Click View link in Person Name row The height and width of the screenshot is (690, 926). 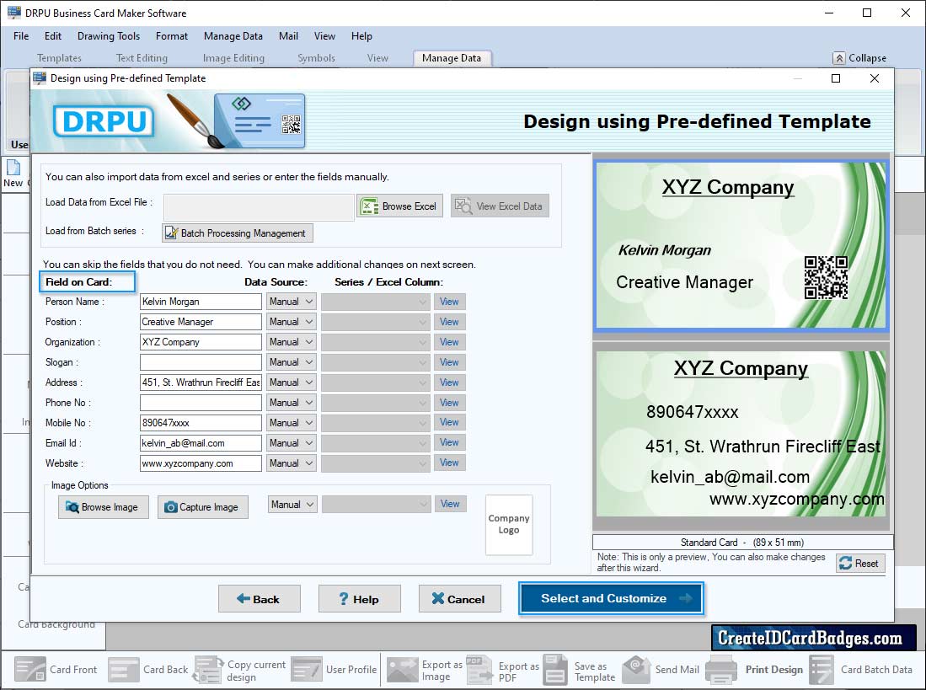tap(449, 302)
